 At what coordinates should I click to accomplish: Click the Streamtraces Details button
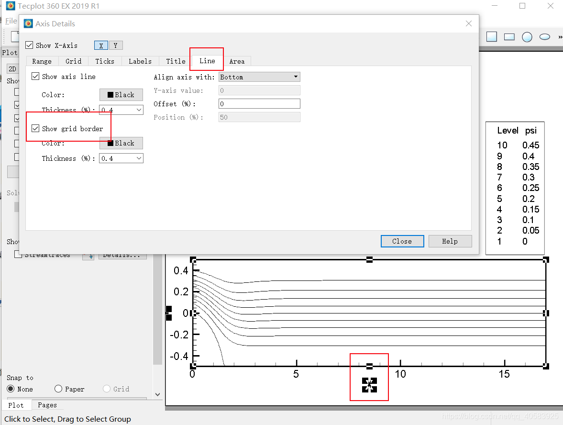tap(122, 256)
